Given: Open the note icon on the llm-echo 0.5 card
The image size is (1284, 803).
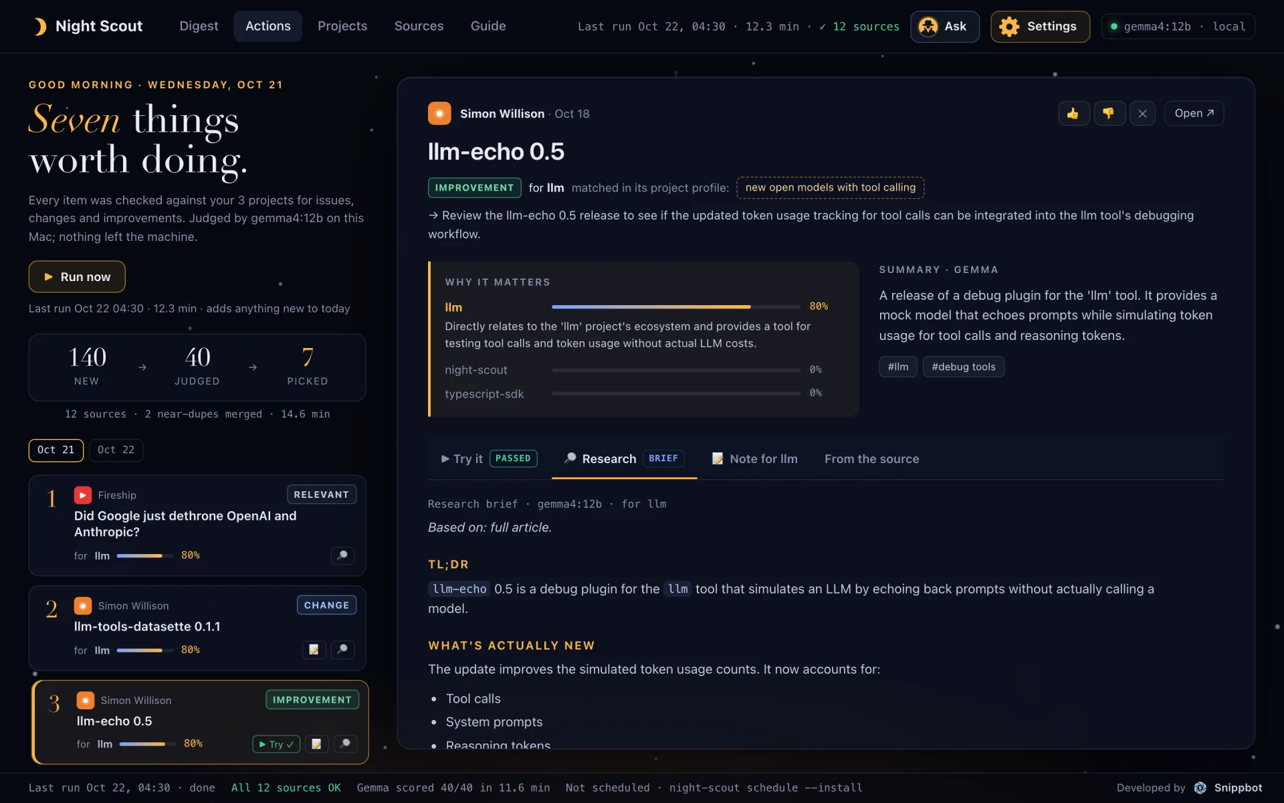Looking at the screenshot, I should (316, 744).
